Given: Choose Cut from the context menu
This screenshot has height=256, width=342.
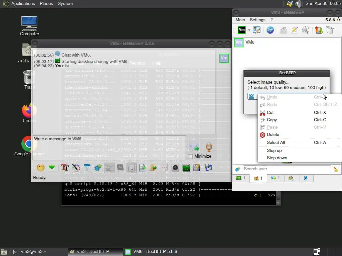Looking at the screenshot, I should pyautogui.click(x=299, y=113).
